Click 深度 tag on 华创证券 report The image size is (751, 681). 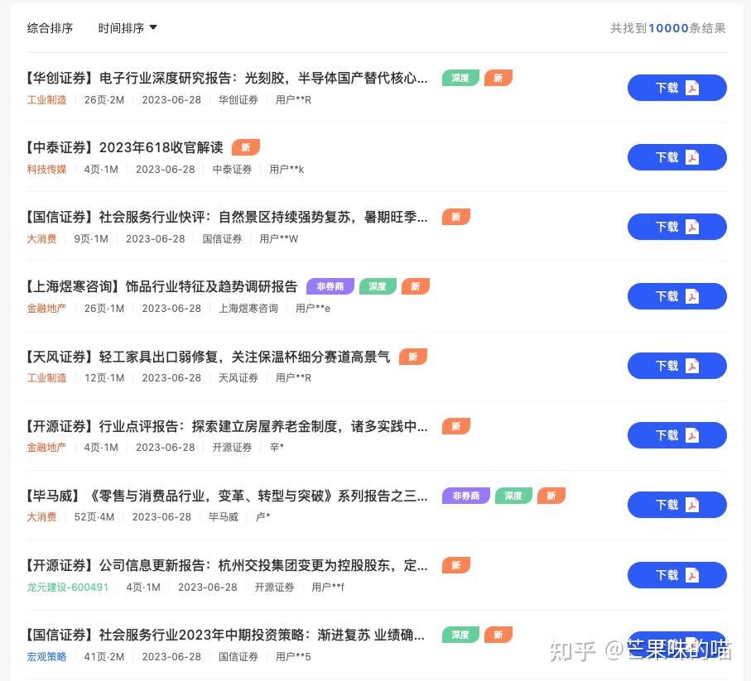460,78
